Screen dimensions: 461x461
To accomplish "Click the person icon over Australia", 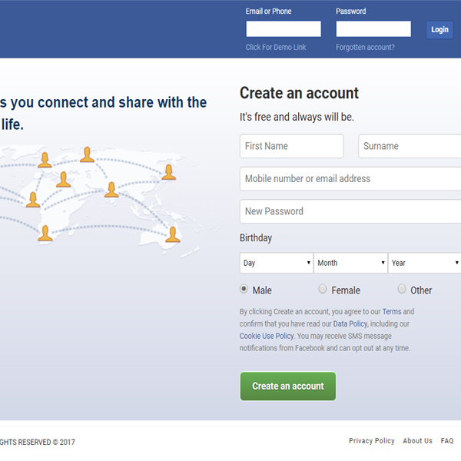I will (x=173, y=234).
